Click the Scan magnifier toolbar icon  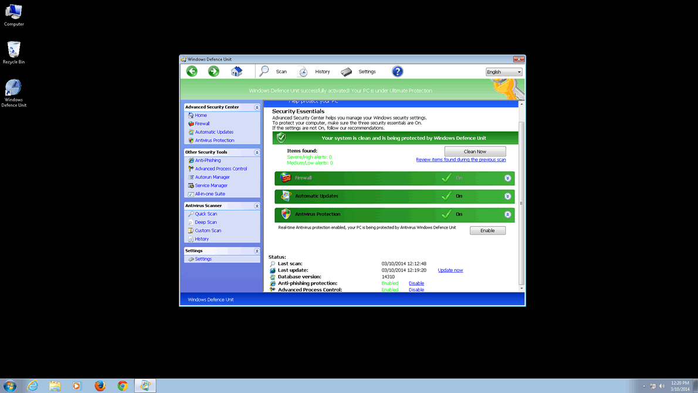(265, 71)
